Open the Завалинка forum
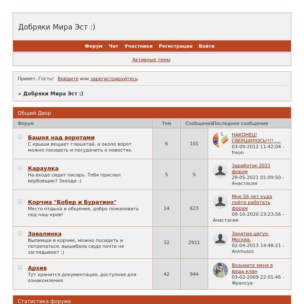 [x=45, y=234]
